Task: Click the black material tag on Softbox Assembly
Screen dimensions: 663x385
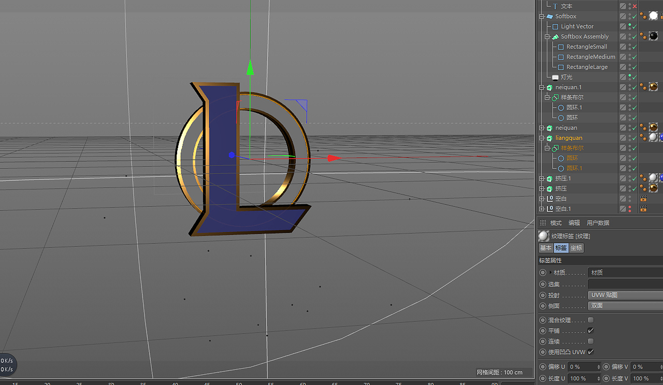Action: [653, 36]
